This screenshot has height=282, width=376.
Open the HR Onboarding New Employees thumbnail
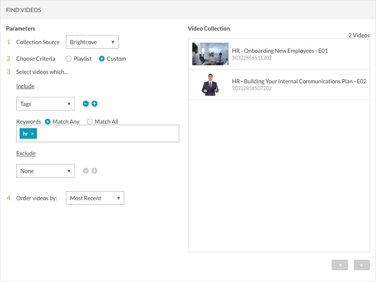click(x=210, y=54)
